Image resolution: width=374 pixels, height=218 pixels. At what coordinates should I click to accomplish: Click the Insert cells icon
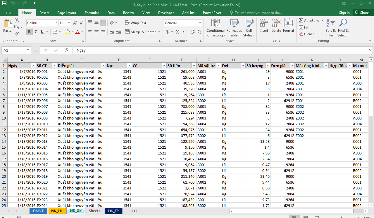264,23
